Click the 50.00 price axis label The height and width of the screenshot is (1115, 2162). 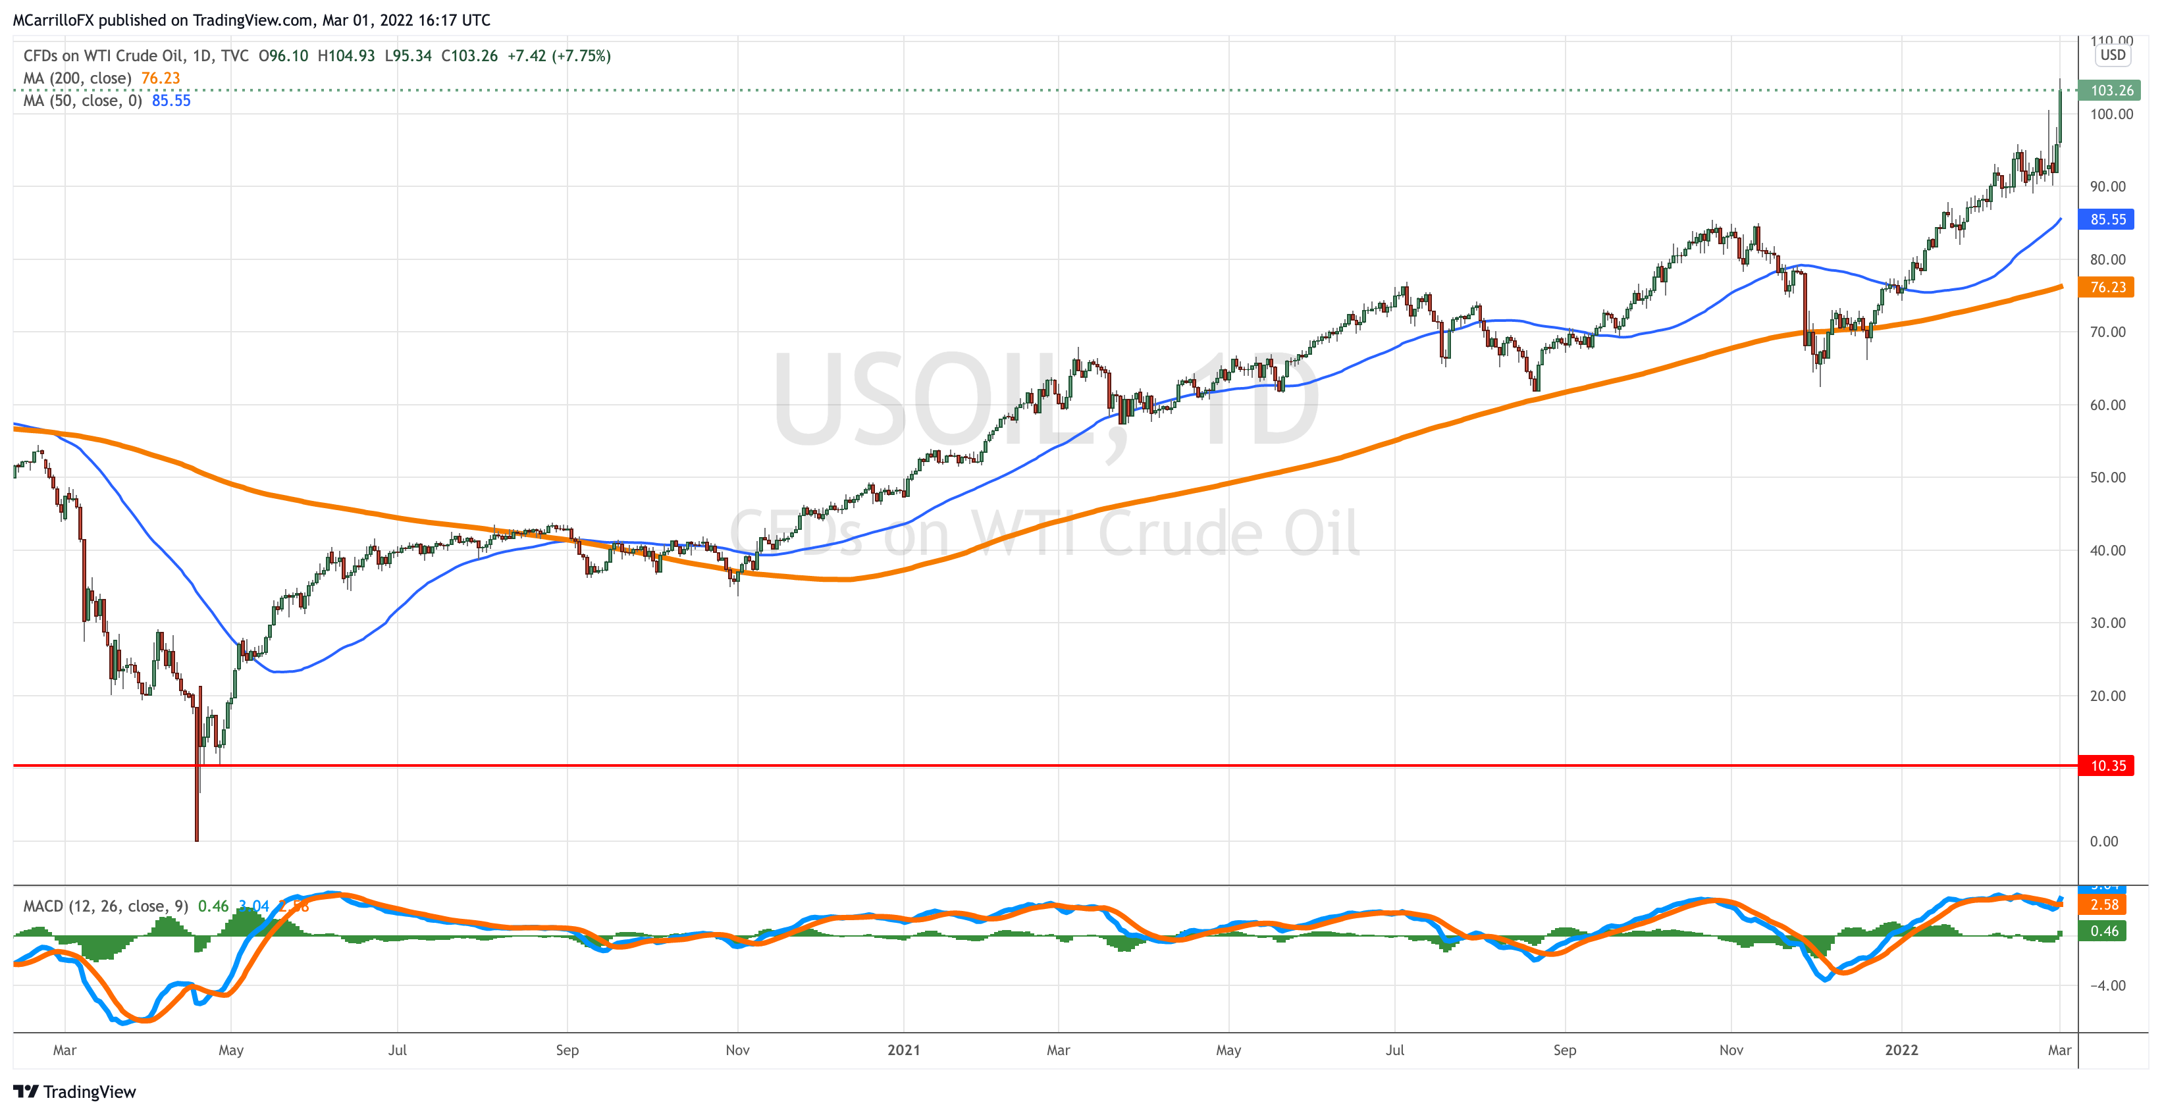click(2107, 477)
